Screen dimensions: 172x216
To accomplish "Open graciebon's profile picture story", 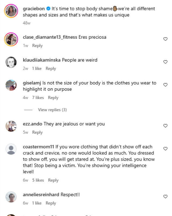I will pos(11,11).
